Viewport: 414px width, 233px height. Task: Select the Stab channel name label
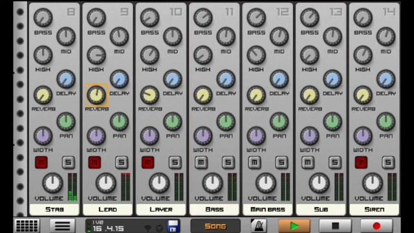pos(54,210)
